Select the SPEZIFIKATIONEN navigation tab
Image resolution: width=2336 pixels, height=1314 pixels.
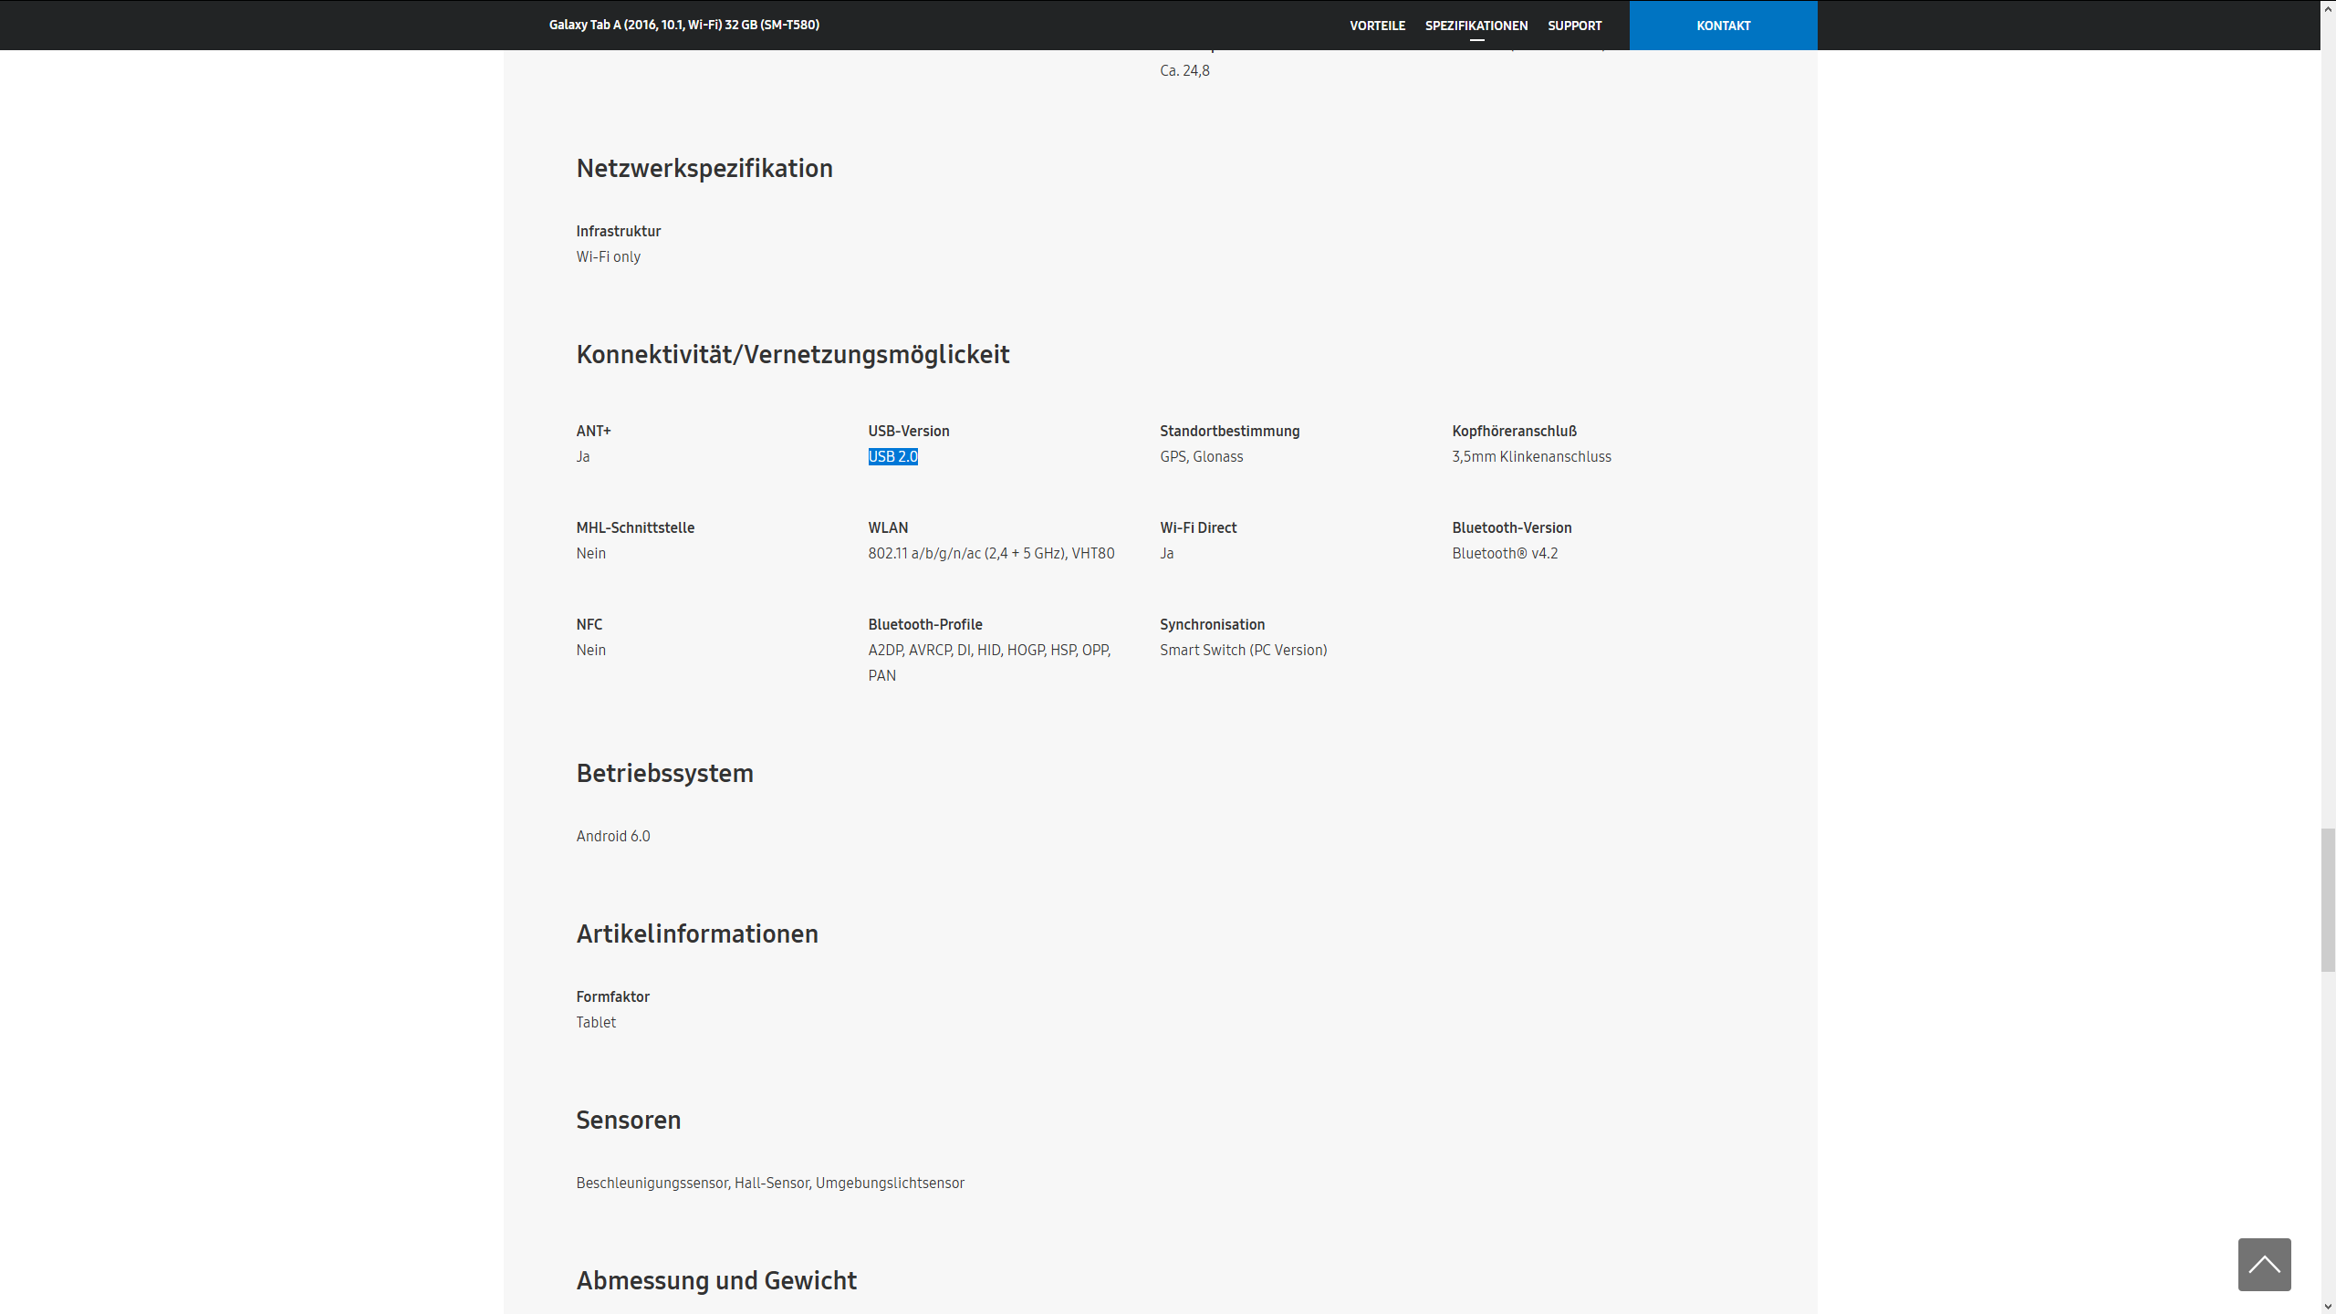pyautogui.click(x=1476, y=26)
